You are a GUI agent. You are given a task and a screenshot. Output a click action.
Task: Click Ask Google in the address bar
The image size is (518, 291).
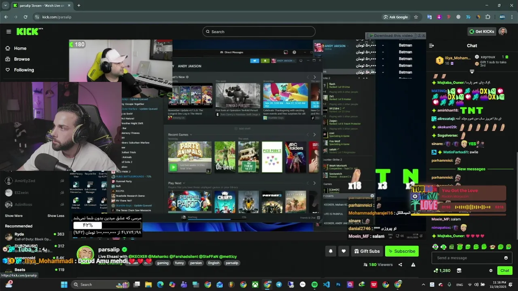[x=395, y=17]
